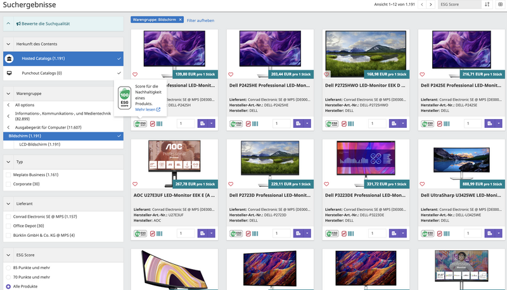Open the ESG Score sort dropdown
Viewport: 507px width, 290px height.
click(459, 4)
